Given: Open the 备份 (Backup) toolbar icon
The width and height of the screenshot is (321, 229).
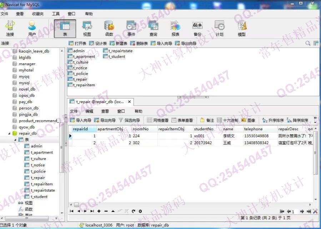Looking at the screenshot, I should 197,29.
